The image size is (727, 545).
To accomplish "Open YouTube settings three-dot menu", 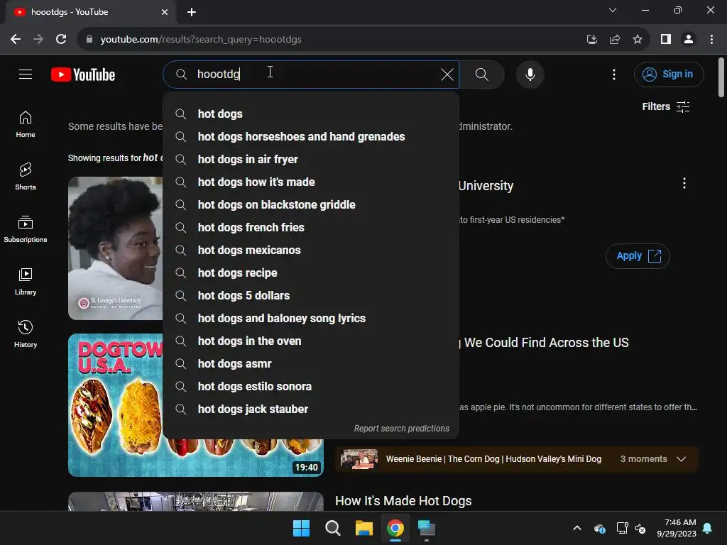I will 614,74.
